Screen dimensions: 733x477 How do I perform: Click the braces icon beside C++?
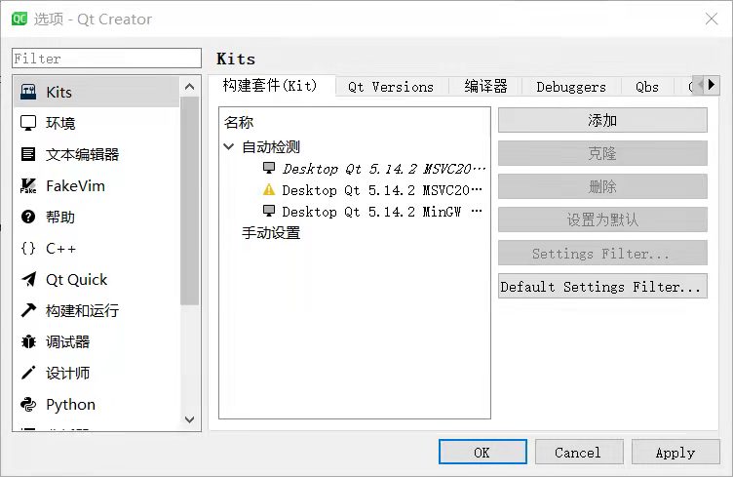point(28,248)
